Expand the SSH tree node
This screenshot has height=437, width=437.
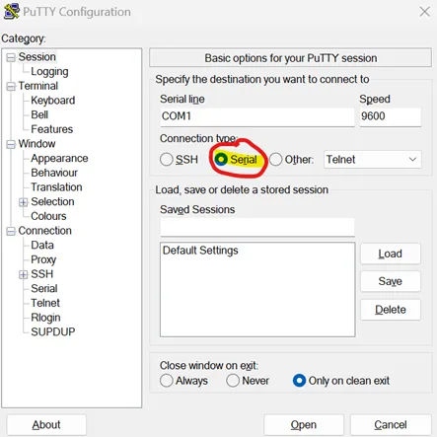pyautogui.click(x=23, y=274)
